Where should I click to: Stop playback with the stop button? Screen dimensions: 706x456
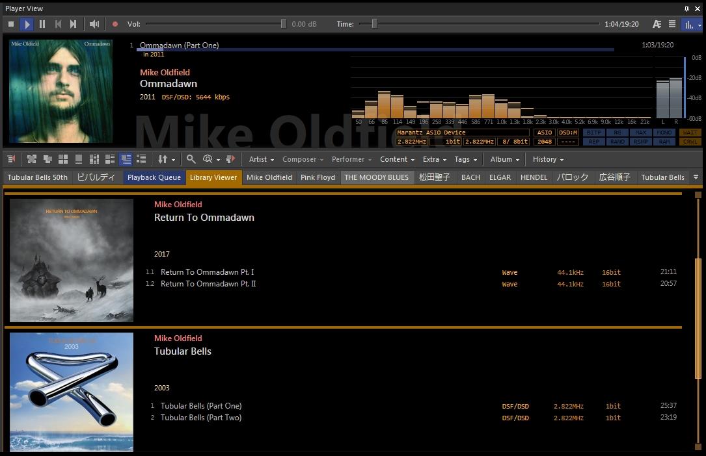[11, 24]
